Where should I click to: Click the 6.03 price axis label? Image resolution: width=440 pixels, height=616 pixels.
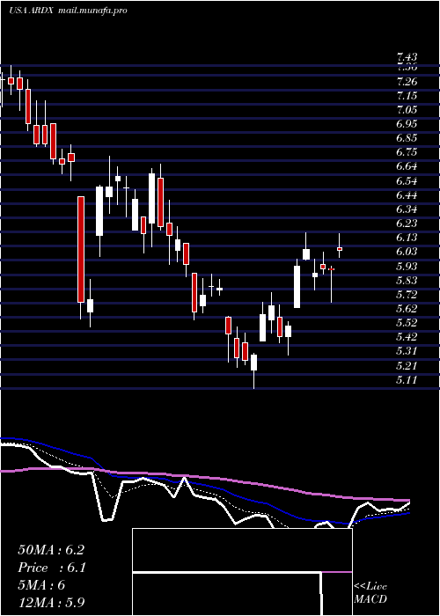coord(407,252)
